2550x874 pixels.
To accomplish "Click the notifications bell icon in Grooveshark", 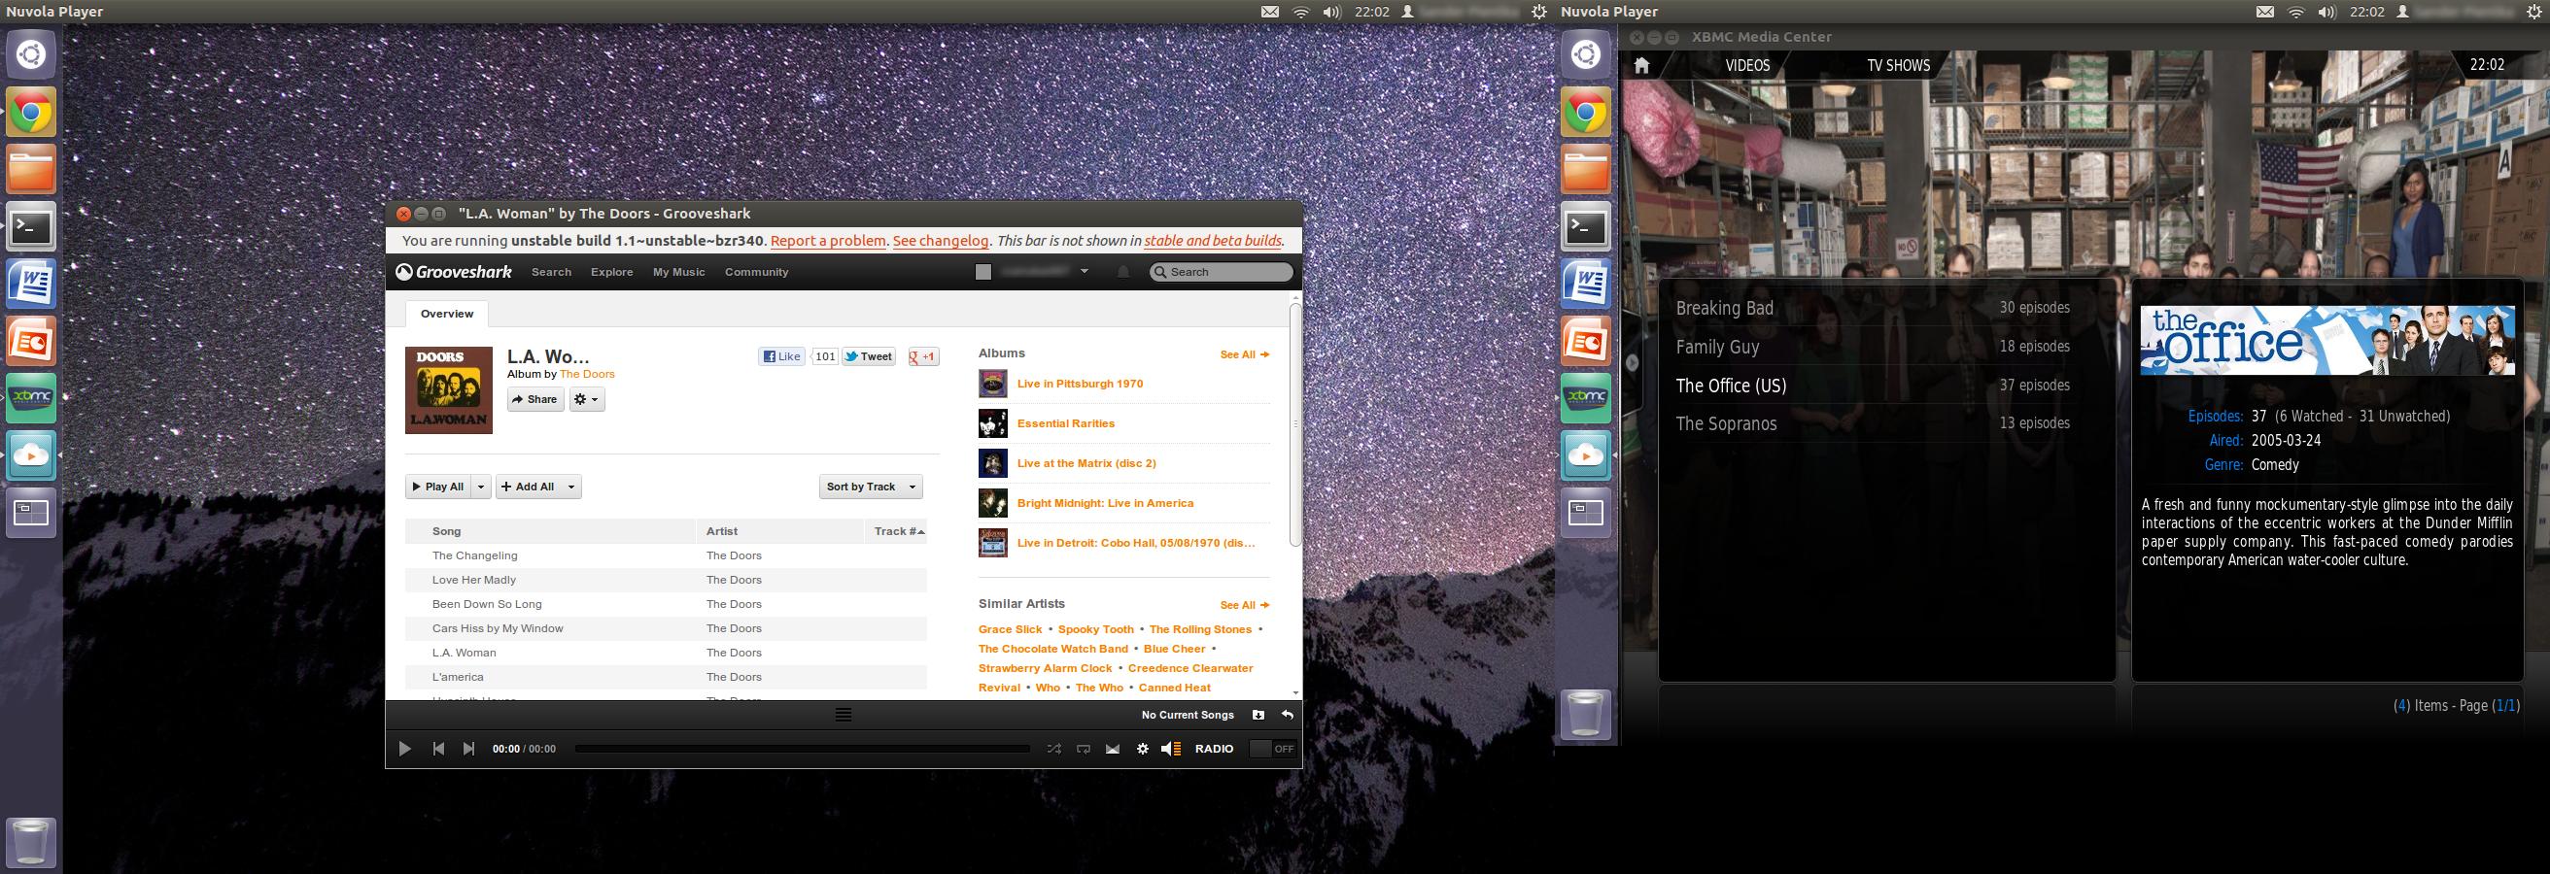I will click(x=1122, y=272).
